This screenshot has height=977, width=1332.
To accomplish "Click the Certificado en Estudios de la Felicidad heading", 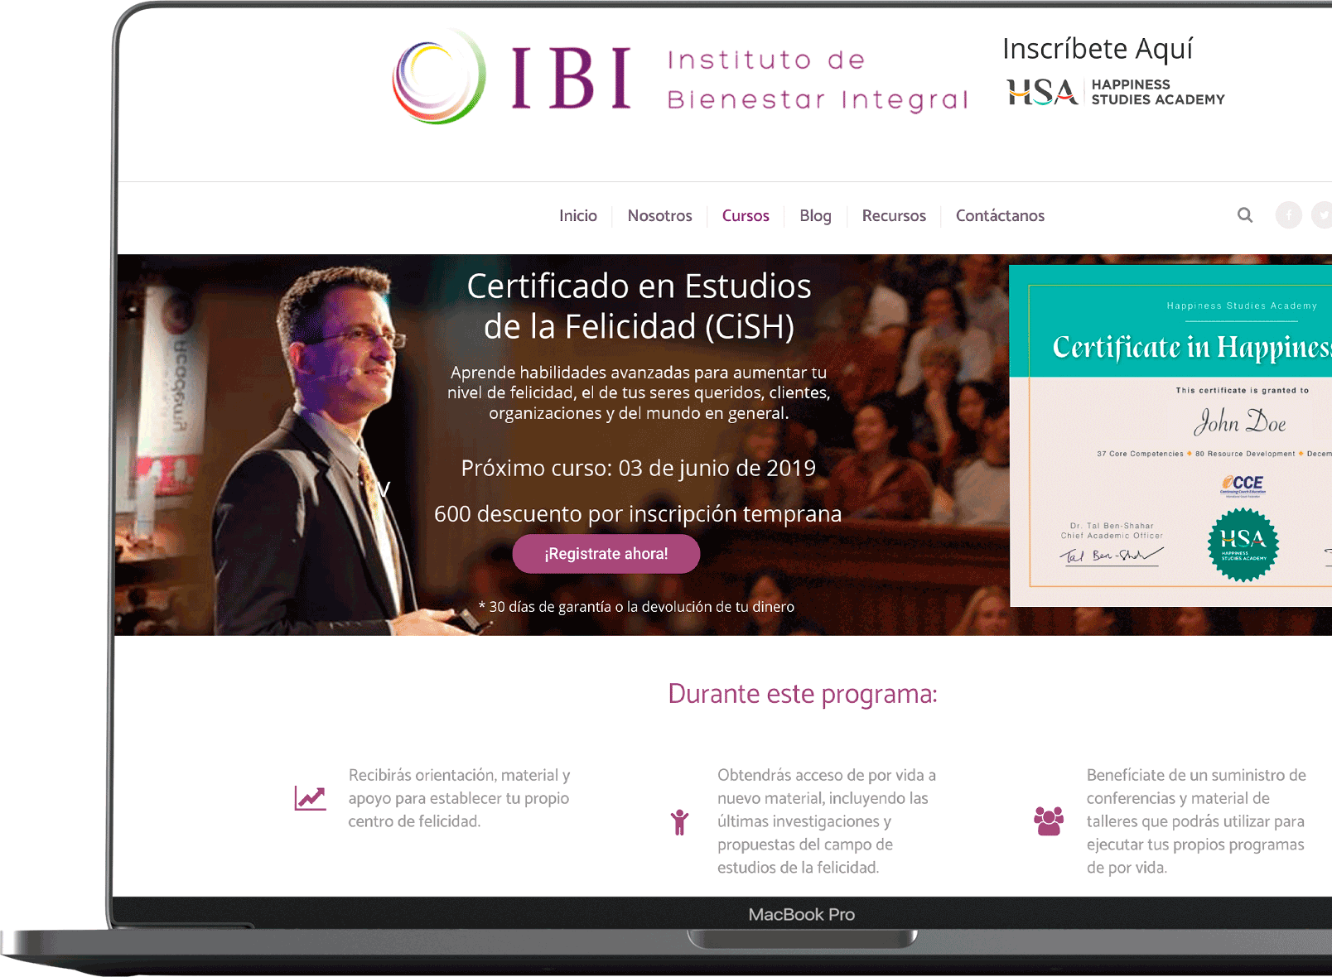I will [x=639, y=306].
